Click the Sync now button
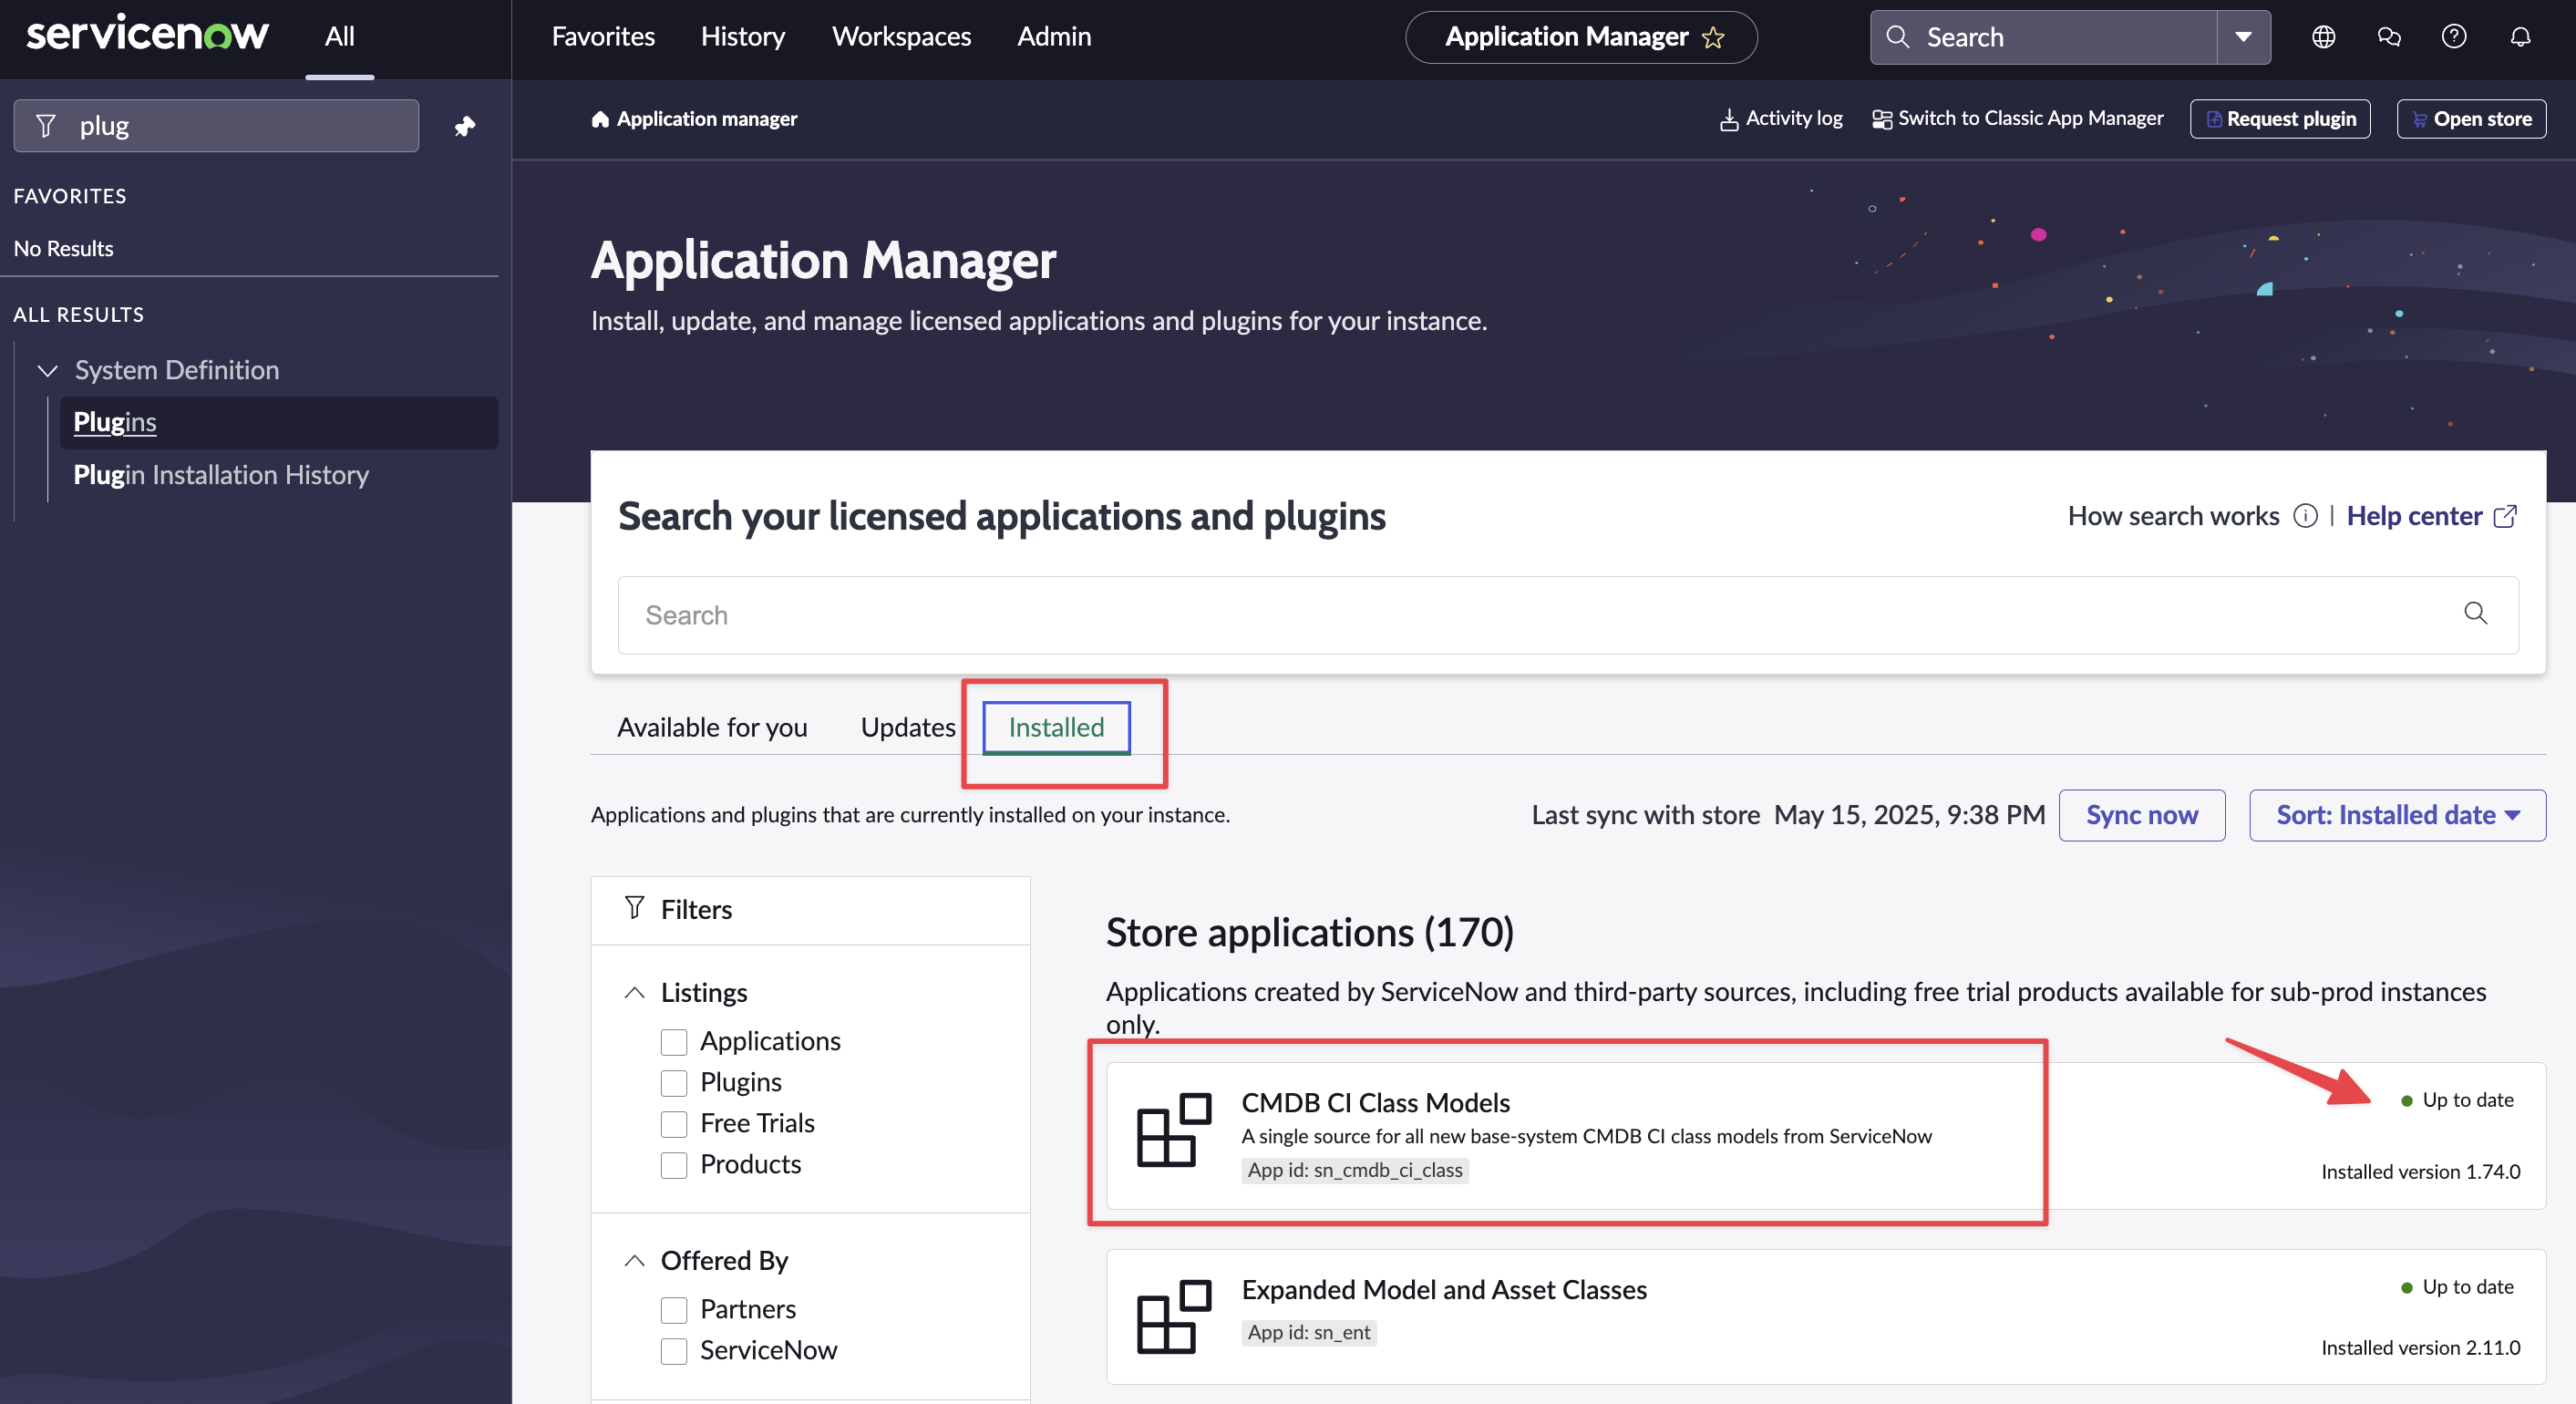2576x1404 pixels. (2141, 815)
